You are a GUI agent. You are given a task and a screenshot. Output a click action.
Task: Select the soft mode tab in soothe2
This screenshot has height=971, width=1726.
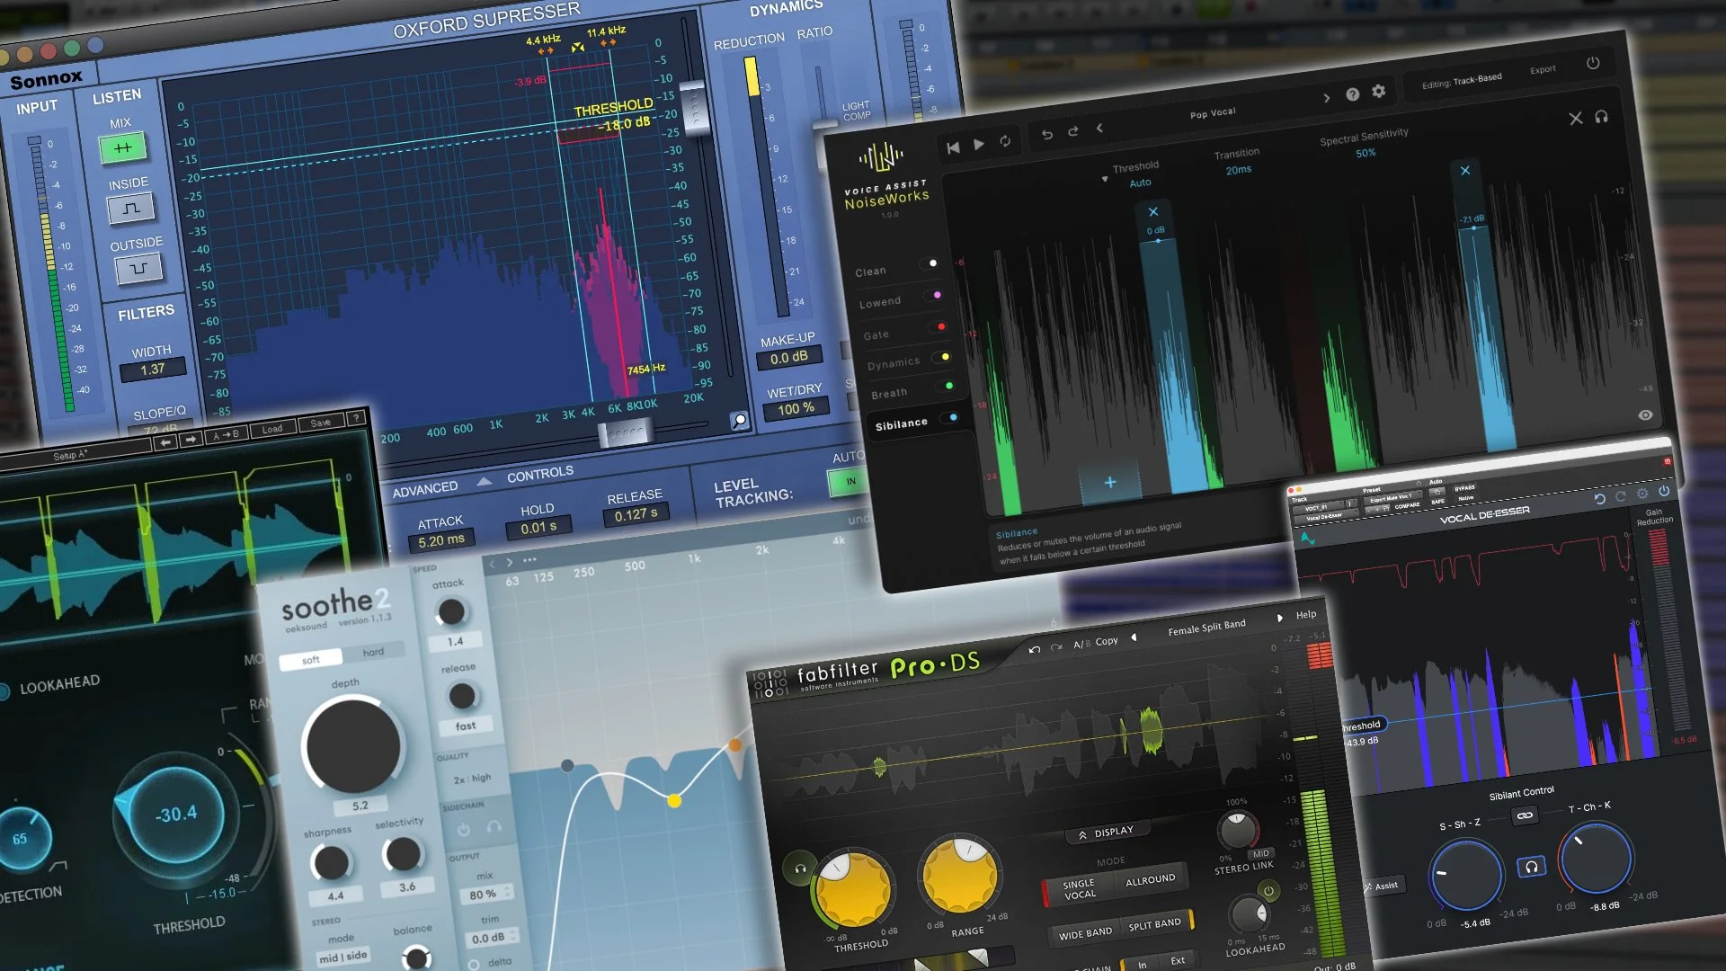[310, 659]
